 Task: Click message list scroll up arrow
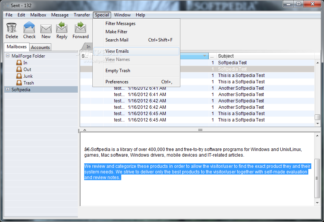click(x=317, y=63)
